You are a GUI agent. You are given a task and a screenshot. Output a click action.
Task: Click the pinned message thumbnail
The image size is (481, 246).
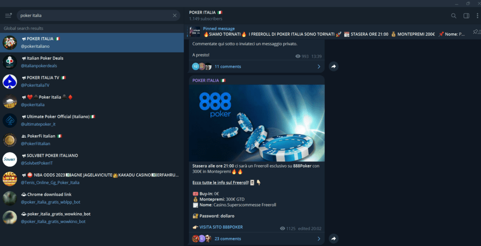pos(195,31)
